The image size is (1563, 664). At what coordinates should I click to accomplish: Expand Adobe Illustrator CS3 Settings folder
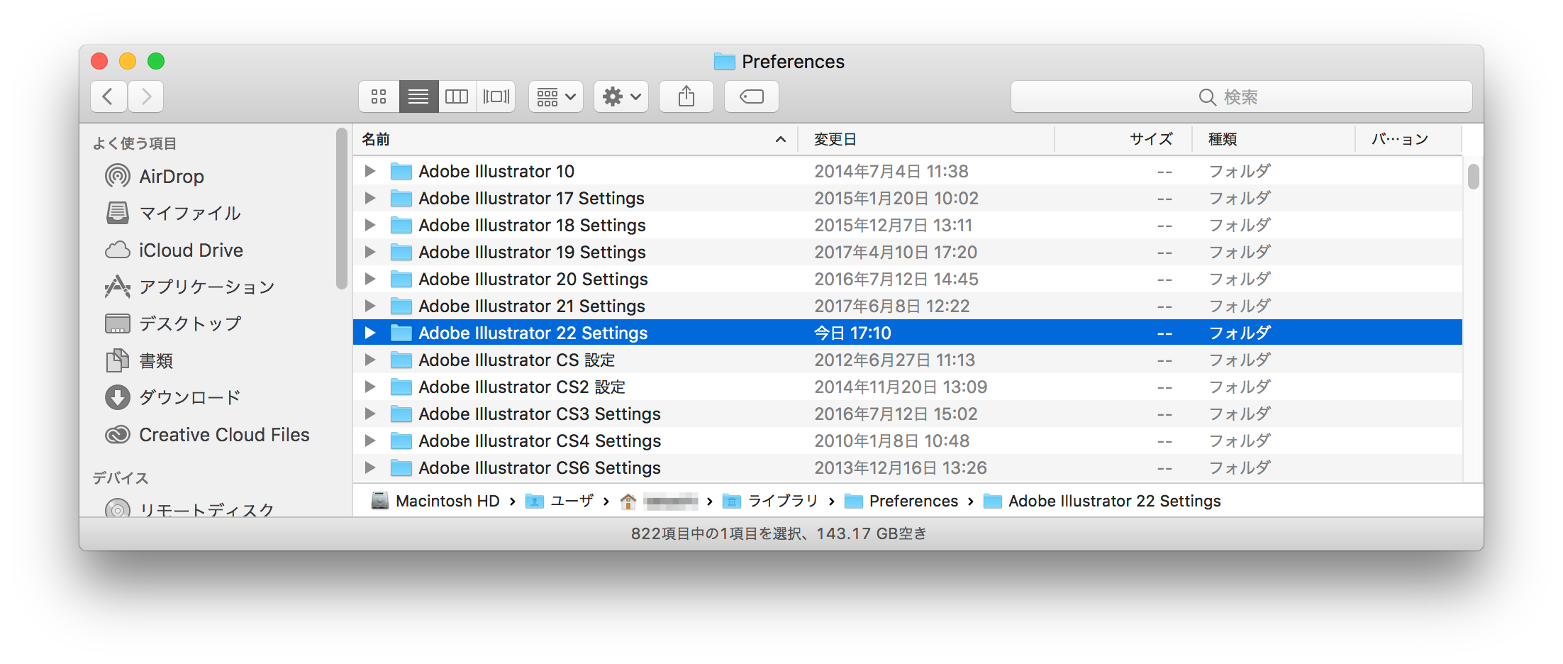point(369,414)
